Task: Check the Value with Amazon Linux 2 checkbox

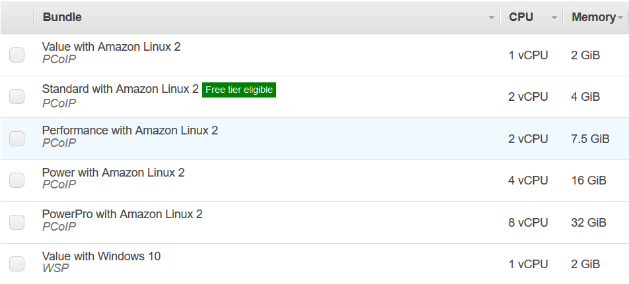Action: click(17, 55)
